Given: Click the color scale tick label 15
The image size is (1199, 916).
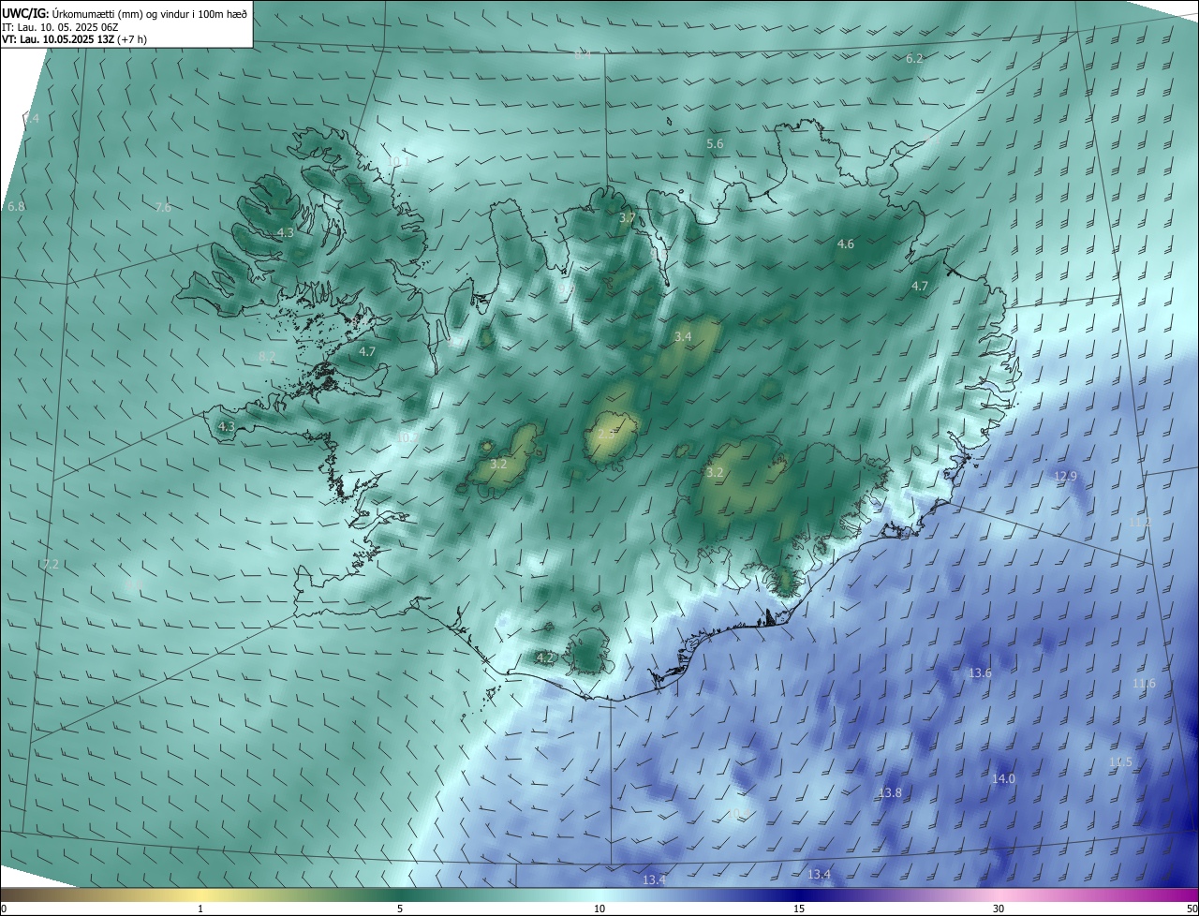Looking at the screenshot, I should click(798, 909).
